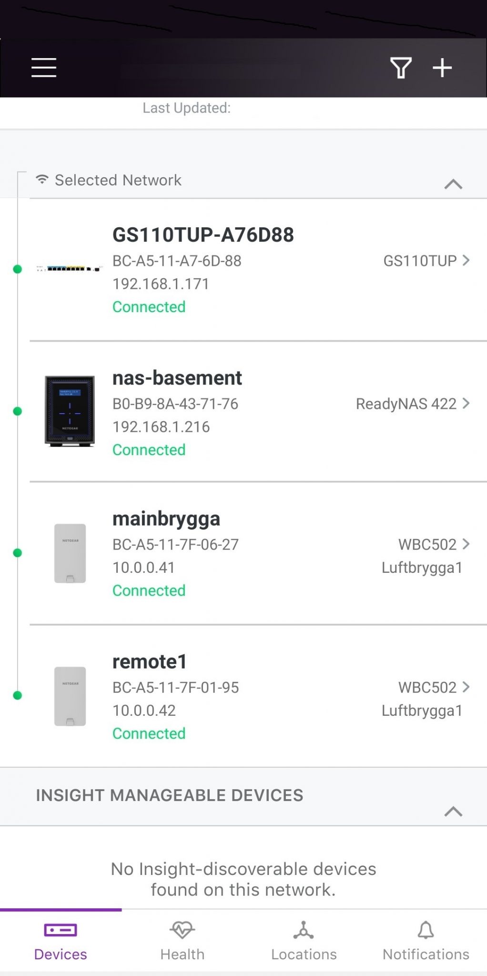
Task: Open the hamburger menu
Action: coord(44,67)
